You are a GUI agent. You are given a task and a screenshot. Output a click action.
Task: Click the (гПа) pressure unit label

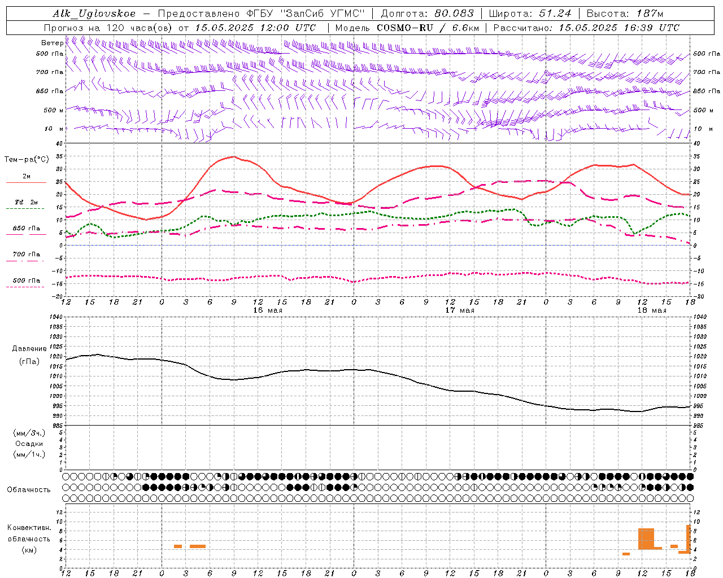point(29,361)
